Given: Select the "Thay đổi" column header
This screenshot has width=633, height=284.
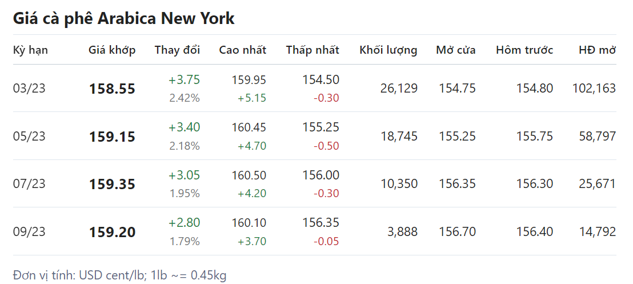Looking at the screenshot, I should (177, 50).
